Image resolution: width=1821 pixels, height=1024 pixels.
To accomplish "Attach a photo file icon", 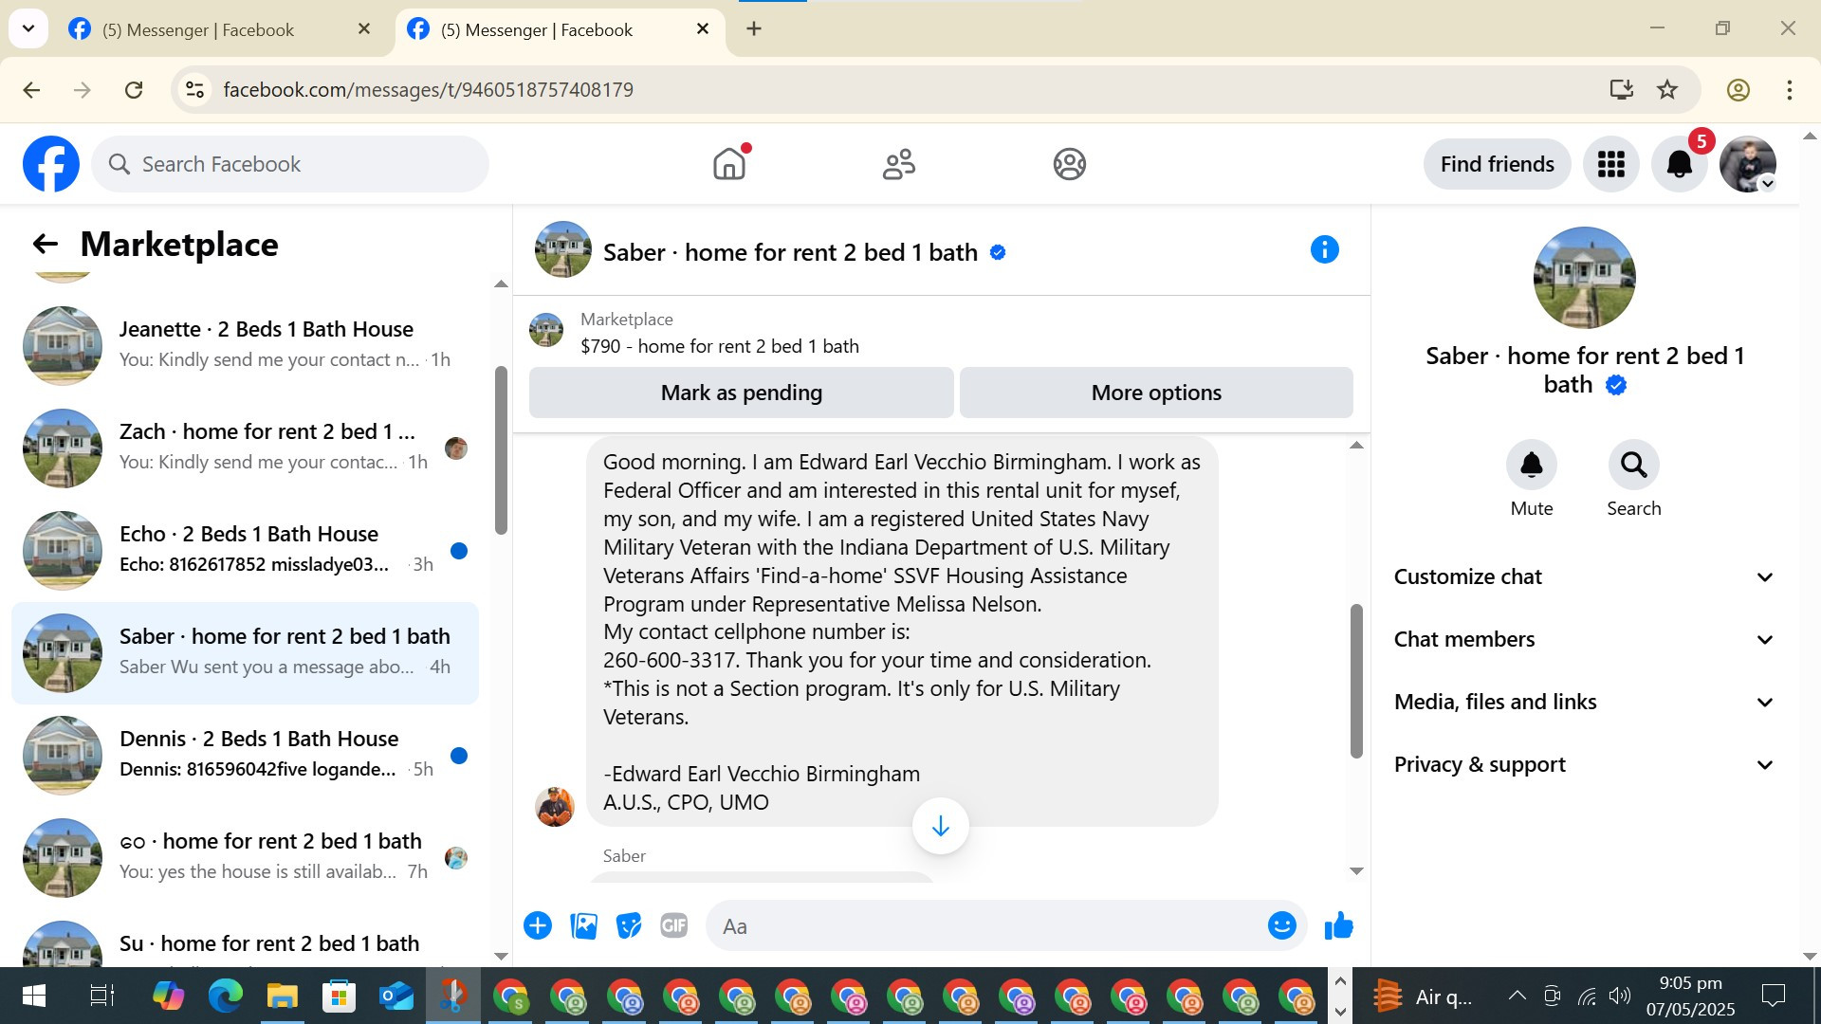I will point(583,925).
